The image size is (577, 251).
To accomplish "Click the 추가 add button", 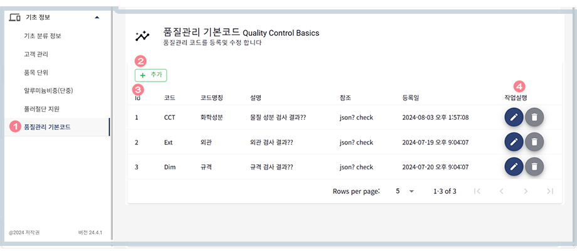I will (151, 75).
